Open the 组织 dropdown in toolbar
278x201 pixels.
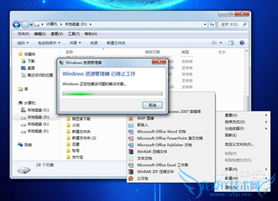23,43
